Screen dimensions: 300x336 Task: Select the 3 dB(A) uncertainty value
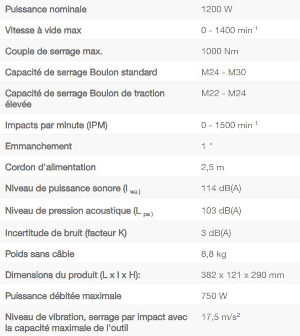(x=216, y=233)
